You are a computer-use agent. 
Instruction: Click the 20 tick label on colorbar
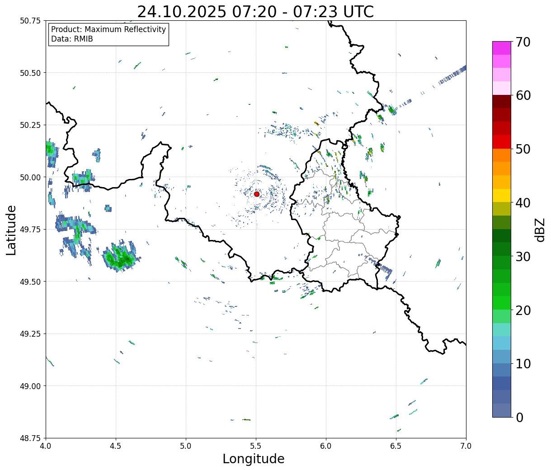pos(523,310)
